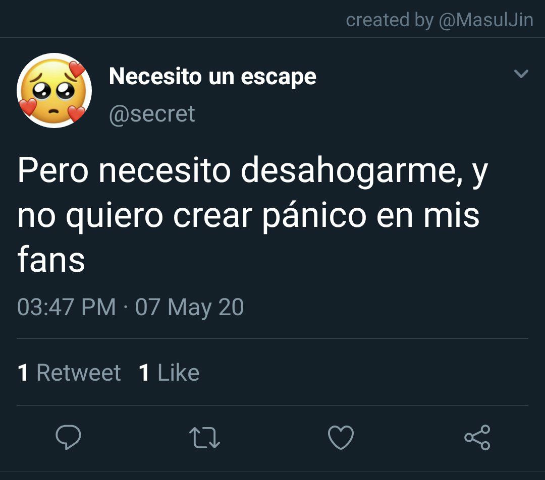Retweet using the arrows icon
The height and width of the screenshot is (480, 545).
click(x=204, y=438)
